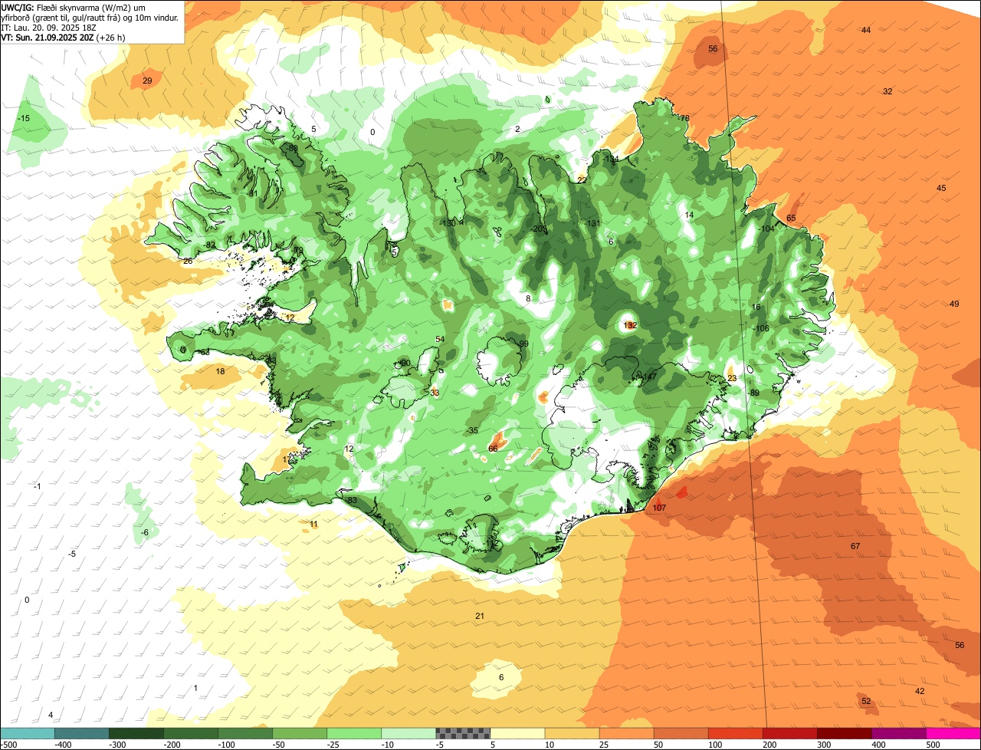Choose the 400 to 500 purple legend swatch

899,733
